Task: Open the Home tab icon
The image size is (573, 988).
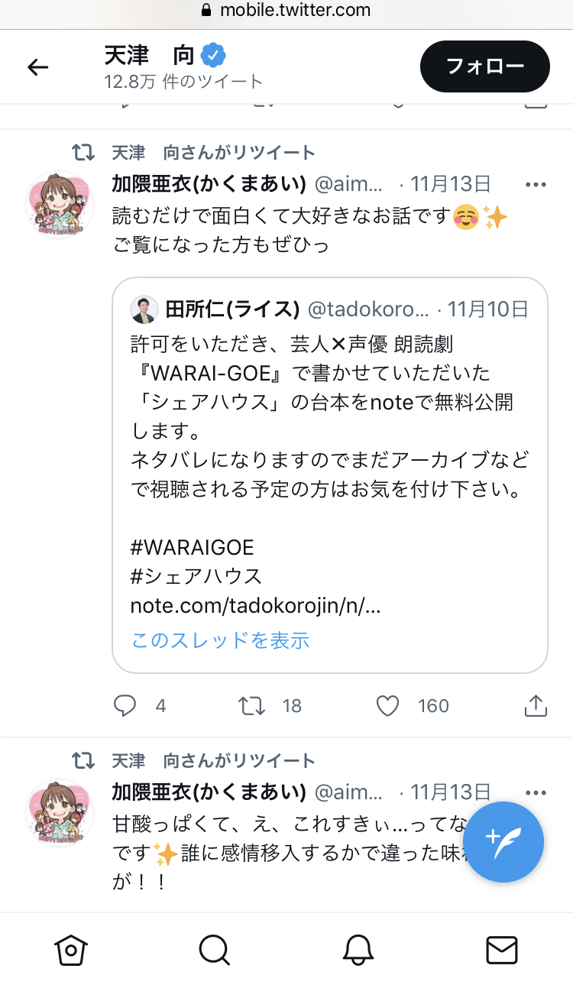Action: [x=71, y=950]
